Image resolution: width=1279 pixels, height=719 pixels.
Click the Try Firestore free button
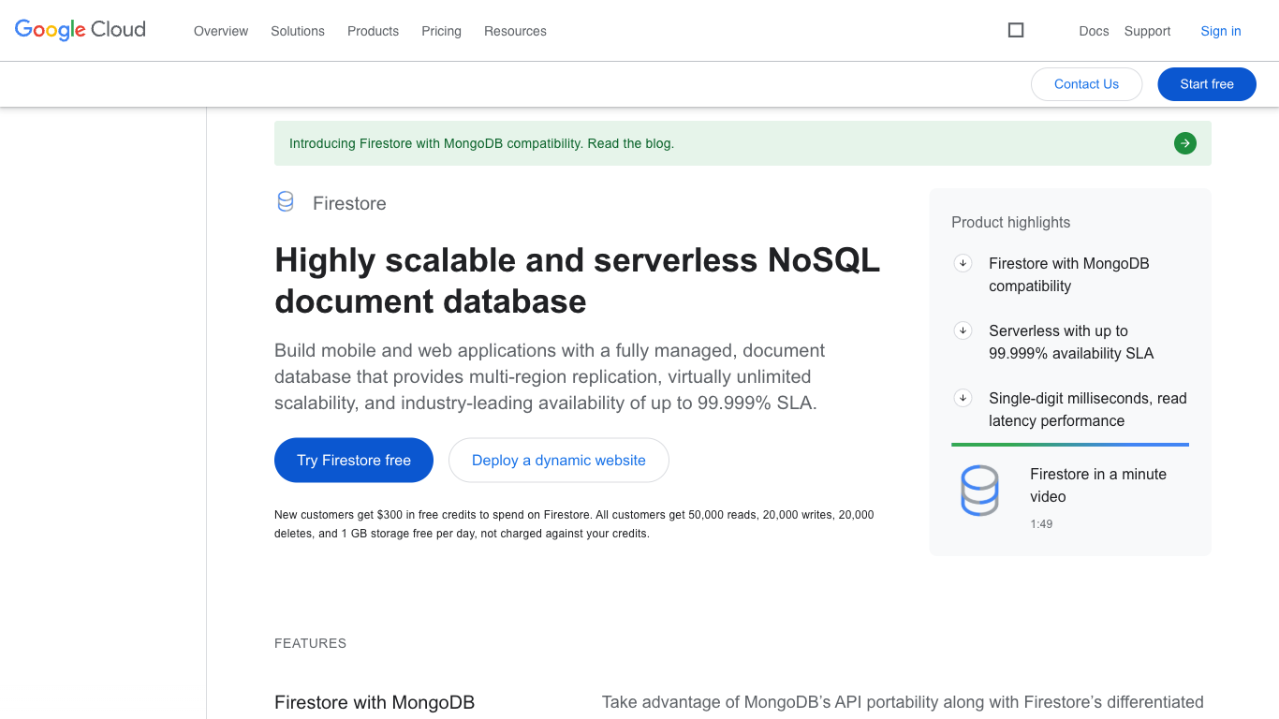click(x=354, y=461)
